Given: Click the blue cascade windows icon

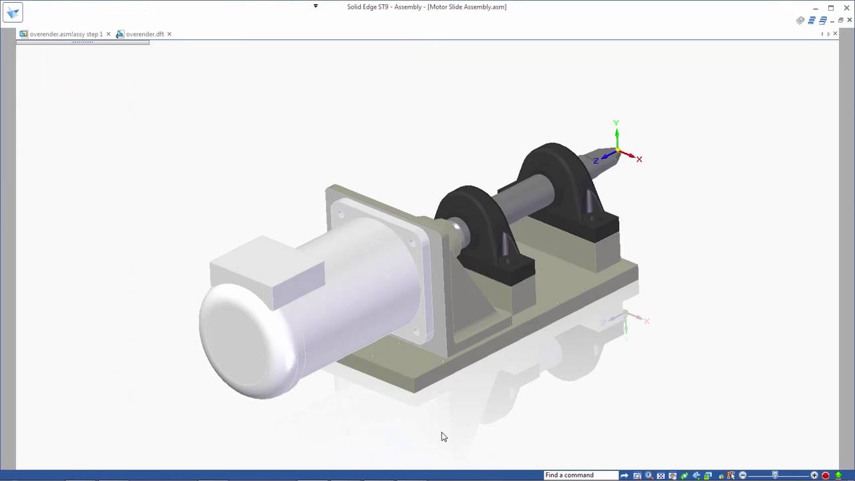Looking at the screenshot, I should 812,21.
